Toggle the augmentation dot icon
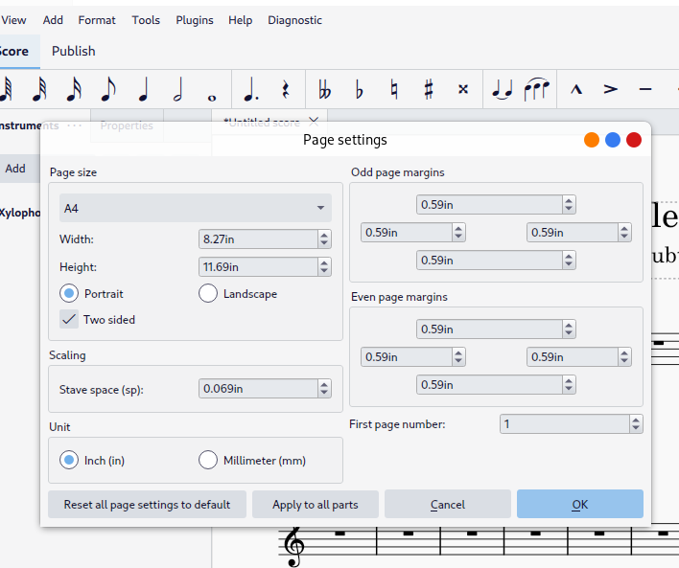This screenshot has height=568, width=679. [x=250, y=89]
